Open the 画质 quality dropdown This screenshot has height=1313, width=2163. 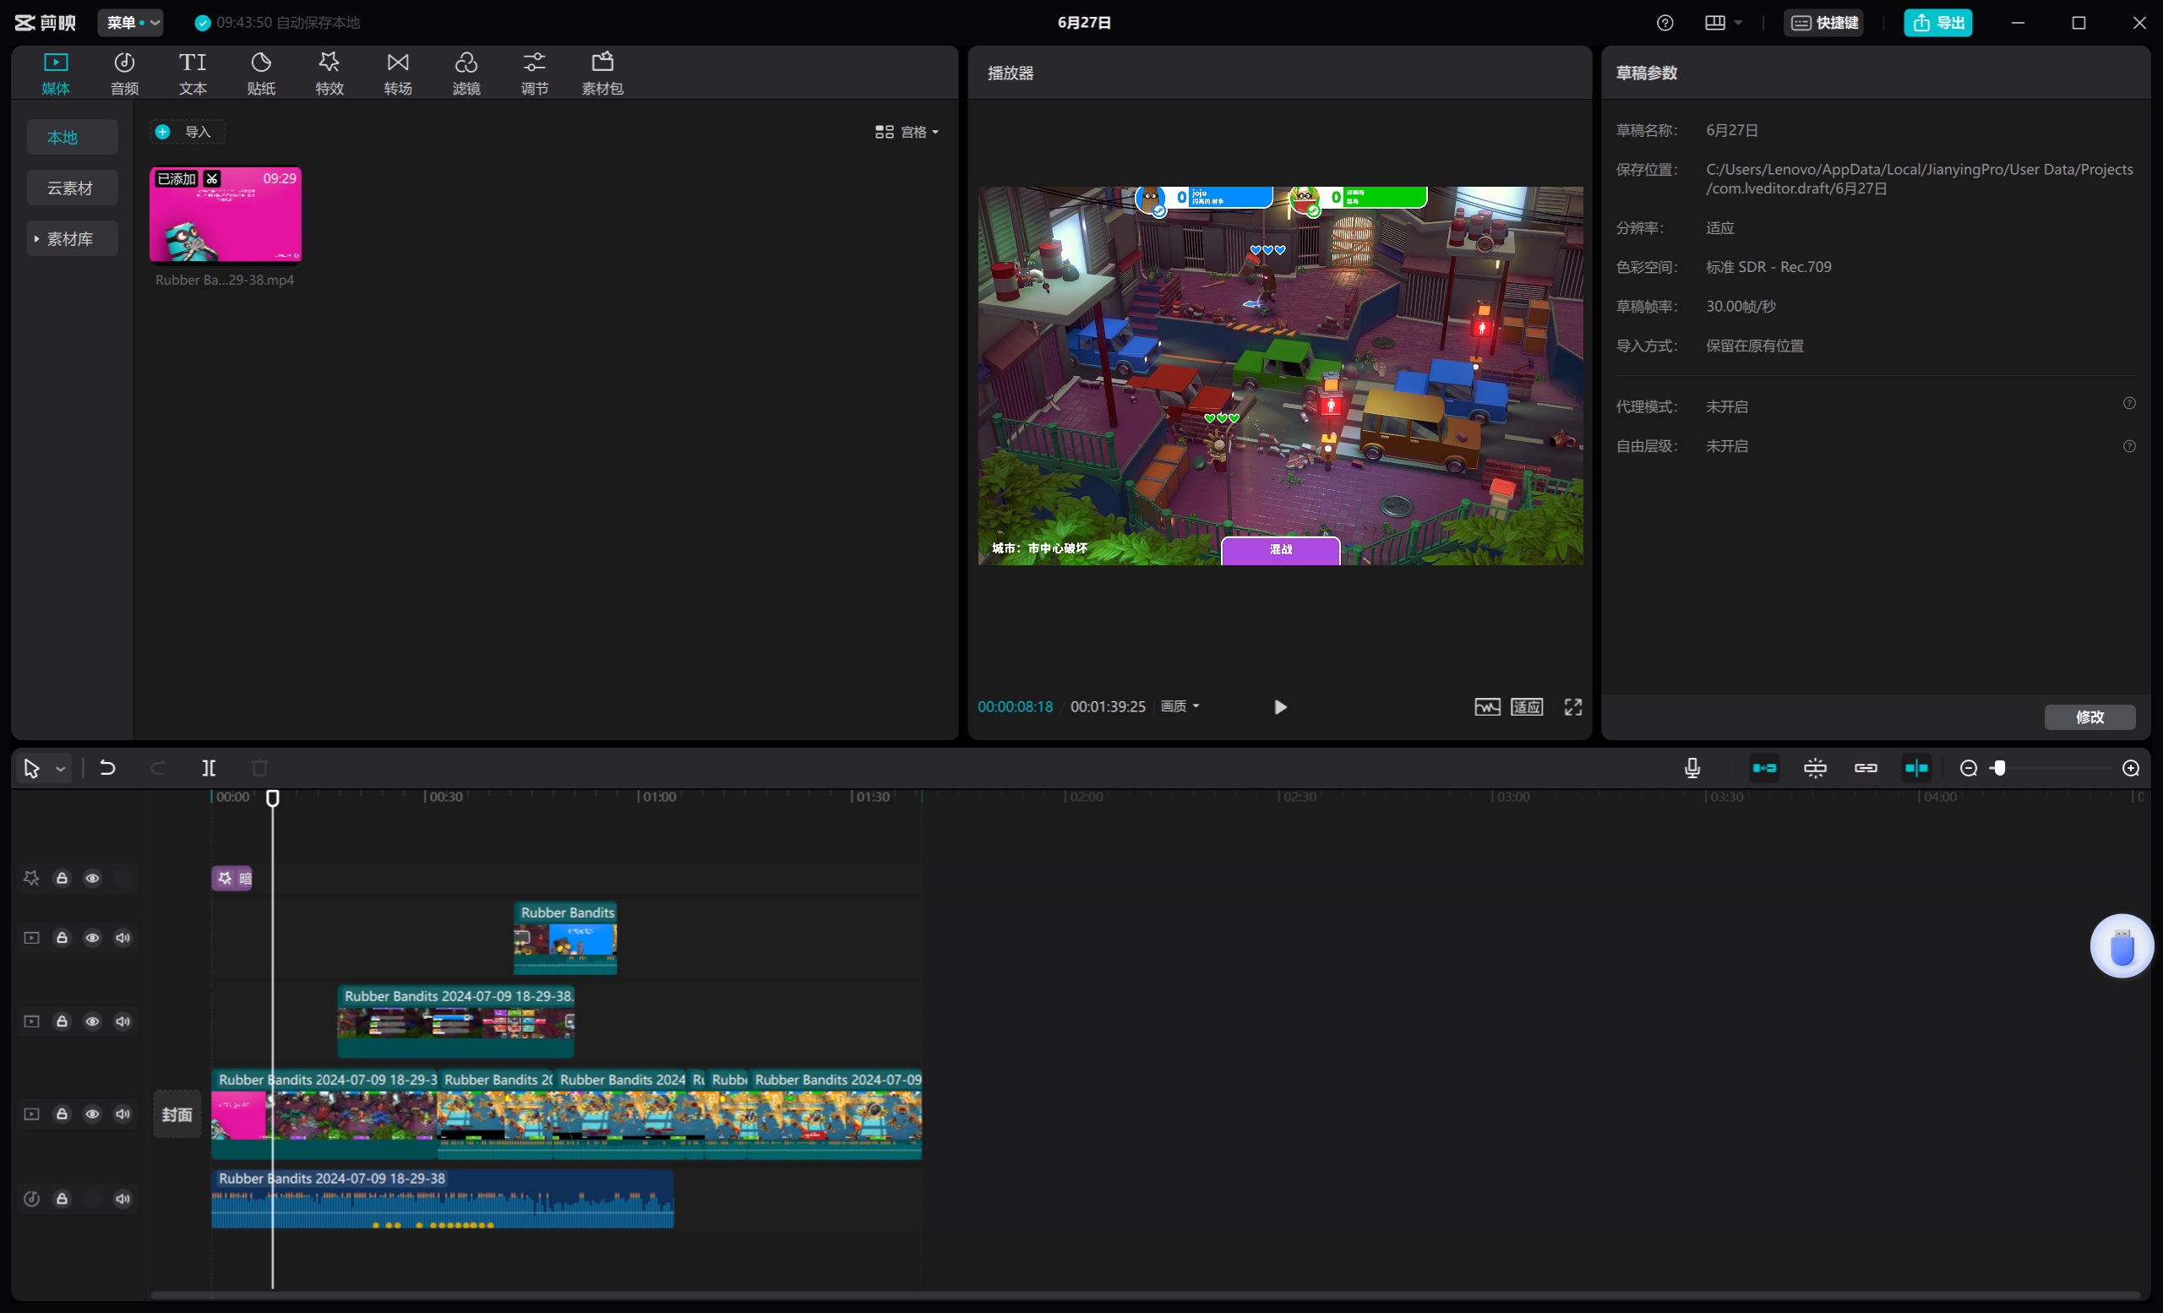click(1180, 706)
